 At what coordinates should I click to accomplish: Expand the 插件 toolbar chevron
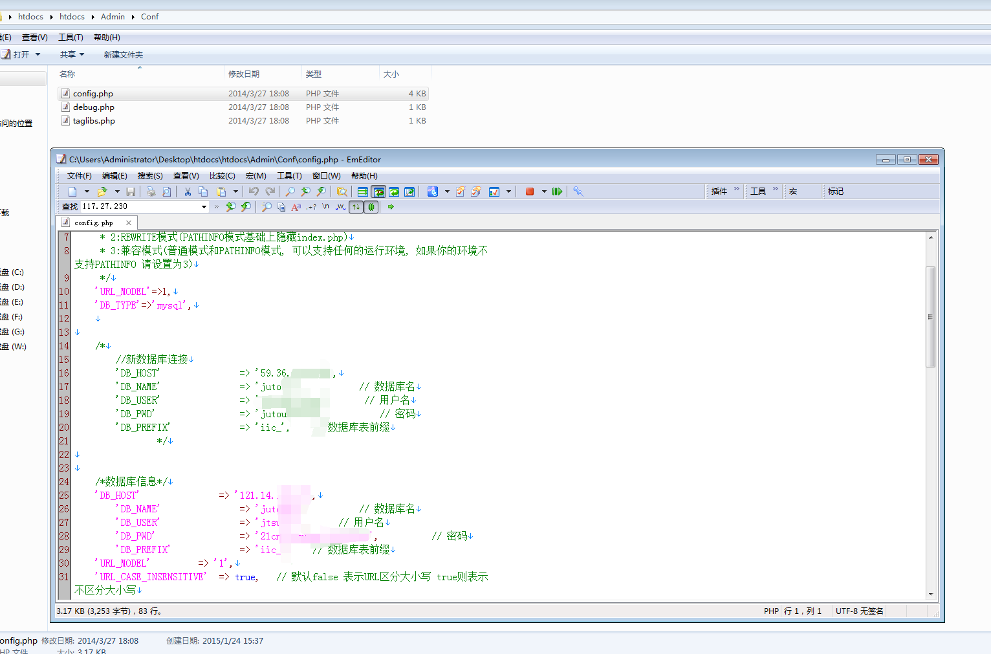[x=736, y=189]
